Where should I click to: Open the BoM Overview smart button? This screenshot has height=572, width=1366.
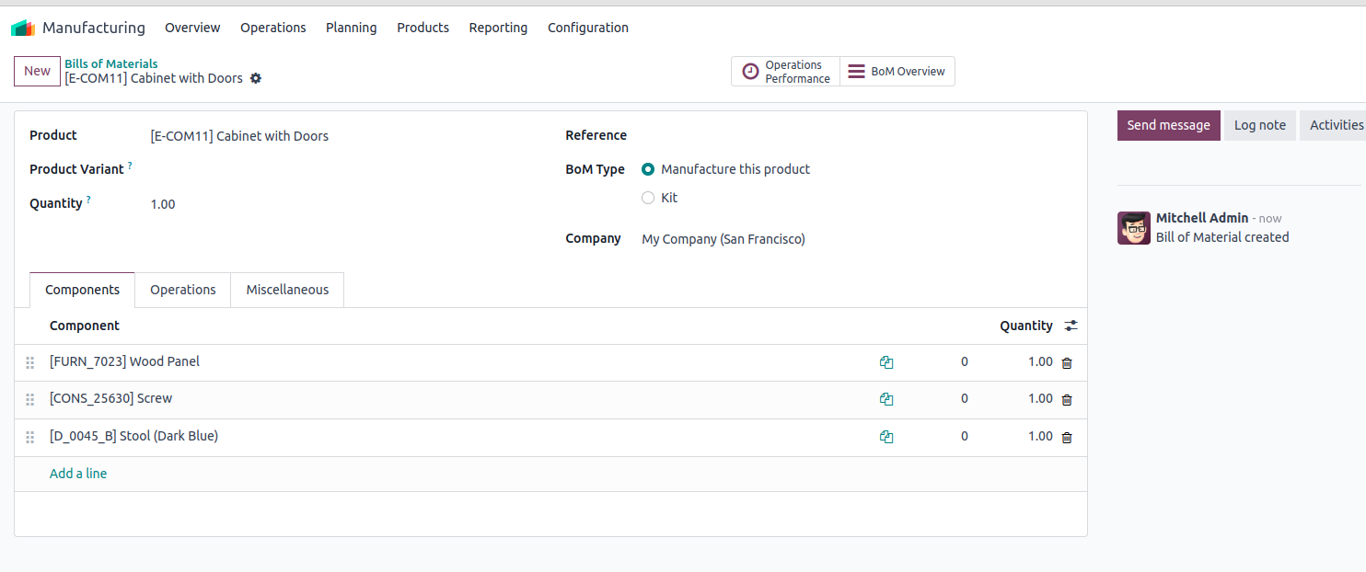pos(897,71)
